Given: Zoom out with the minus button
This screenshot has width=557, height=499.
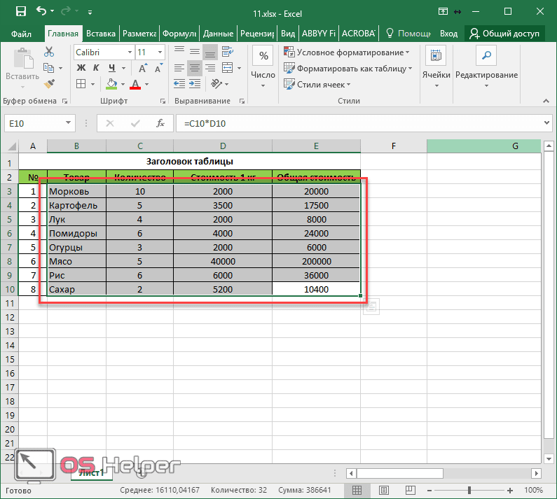Looking at the screenshot, I should 429,491.
